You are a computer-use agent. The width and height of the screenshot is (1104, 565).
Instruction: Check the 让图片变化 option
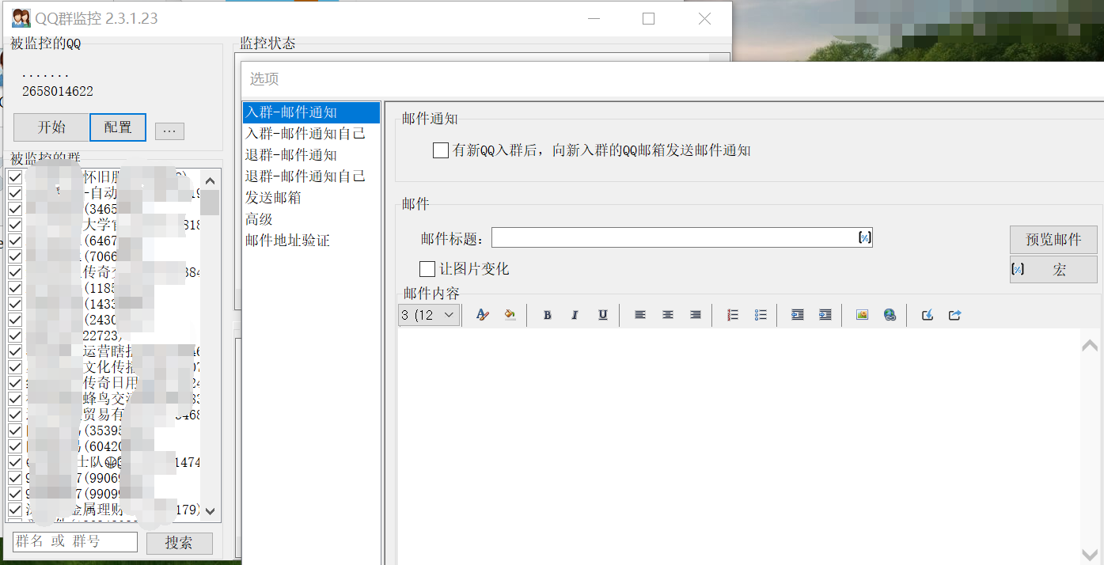tap(427, 269)
